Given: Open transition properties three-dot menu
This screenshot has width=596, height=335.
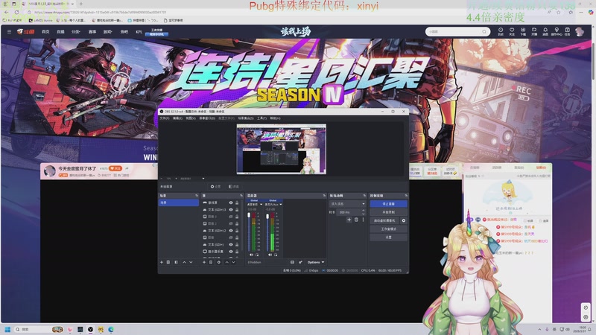Looking at the screenshot, I should point(363,220).
